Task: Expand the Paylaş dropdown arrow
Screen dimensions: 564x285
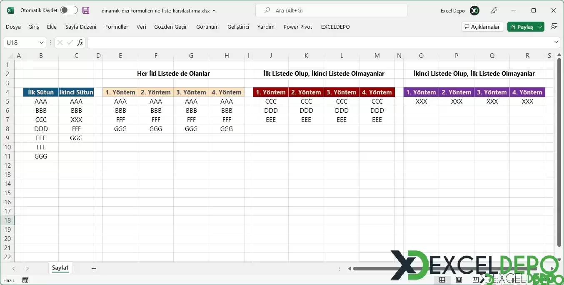Action: [540, 27]
